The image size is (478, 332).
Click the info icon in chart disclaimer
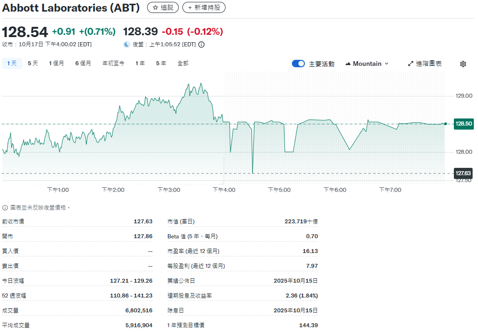tap(5, 208)
